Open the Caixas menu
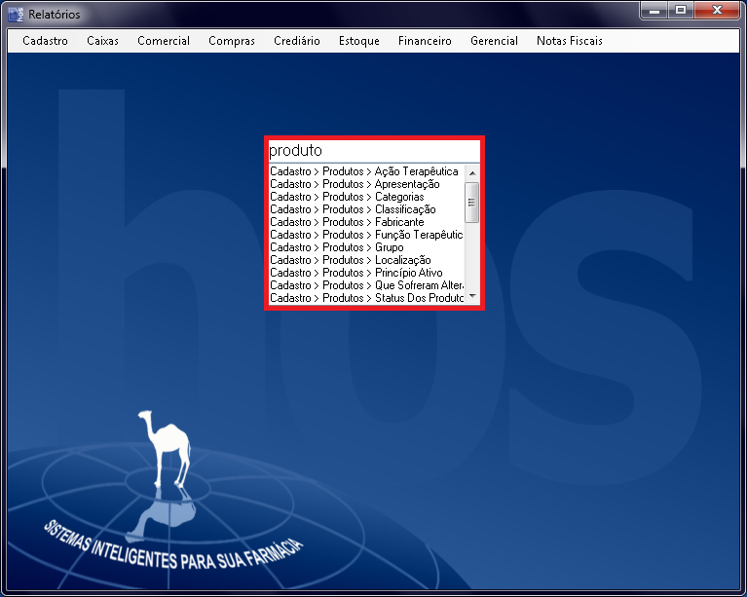Screen dimensions: 747x597 point(102,41)
